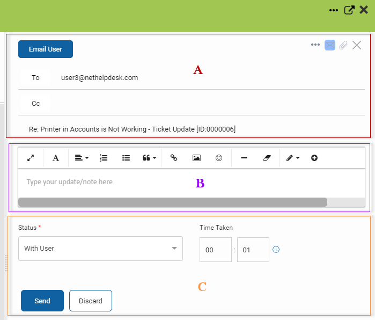Expand the editor to fullscreen
This screenshot has width=375, height=320.
[31, 158]
